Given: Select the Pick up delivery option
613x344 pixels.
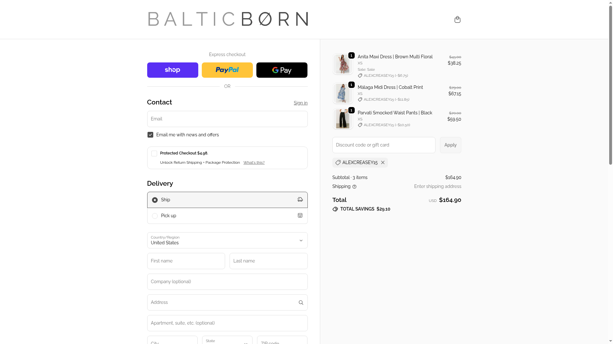Looking at the screenshot, I should [155, 216].
